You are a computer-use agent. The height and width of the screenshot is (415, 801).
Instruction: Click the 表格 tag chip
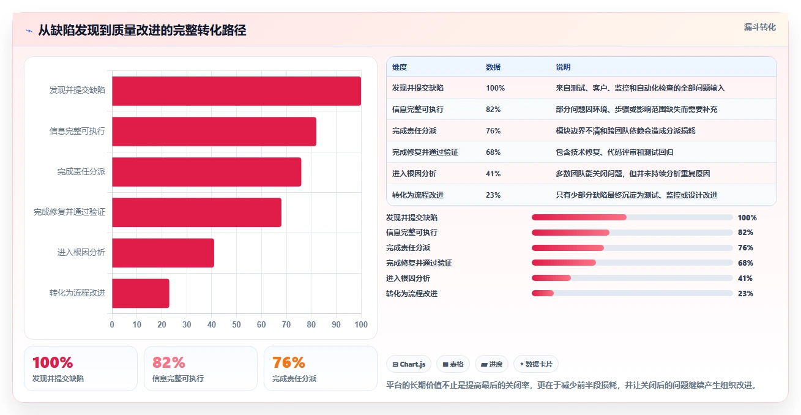453,364
